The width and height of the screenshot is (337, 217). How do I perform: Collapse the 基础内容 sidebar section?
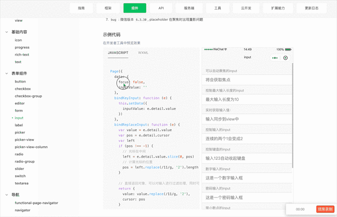[x=7, y=32]
